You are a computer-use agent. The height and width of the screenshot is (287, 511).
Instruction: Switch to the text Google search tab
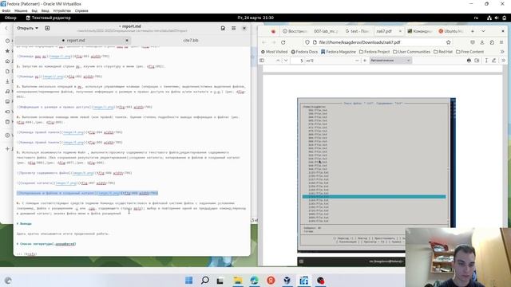click(x=357, y=31)
